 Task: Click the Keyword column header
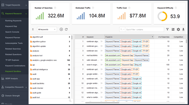(94, 37)
